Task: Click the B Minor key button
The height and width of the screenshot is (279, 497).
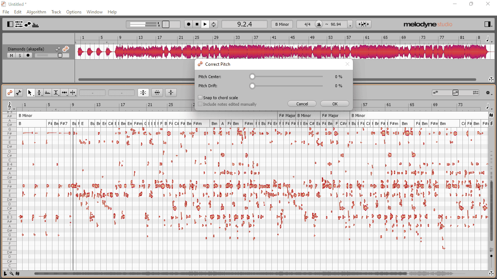Action: pyautogui.click(x=282, y=24)
